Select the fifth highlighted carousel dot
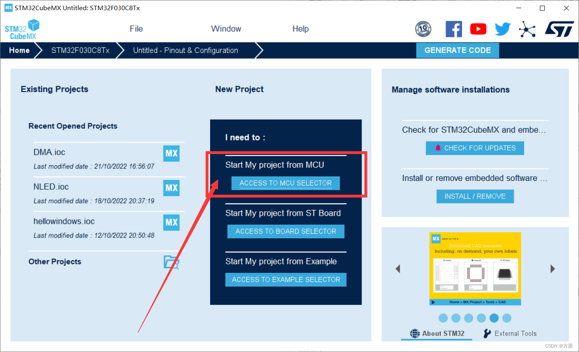The width and height of the screenshot is (579, 352). (x=494, y=318)
